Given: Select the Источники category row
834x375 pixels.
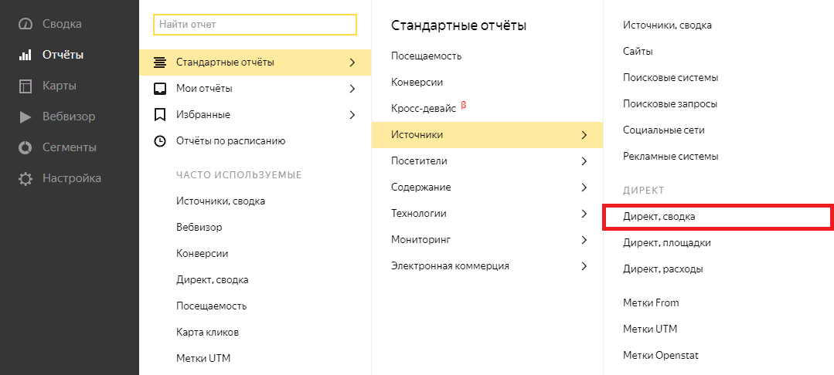Looking at the screenshot, I should click(x=487, y=135).
